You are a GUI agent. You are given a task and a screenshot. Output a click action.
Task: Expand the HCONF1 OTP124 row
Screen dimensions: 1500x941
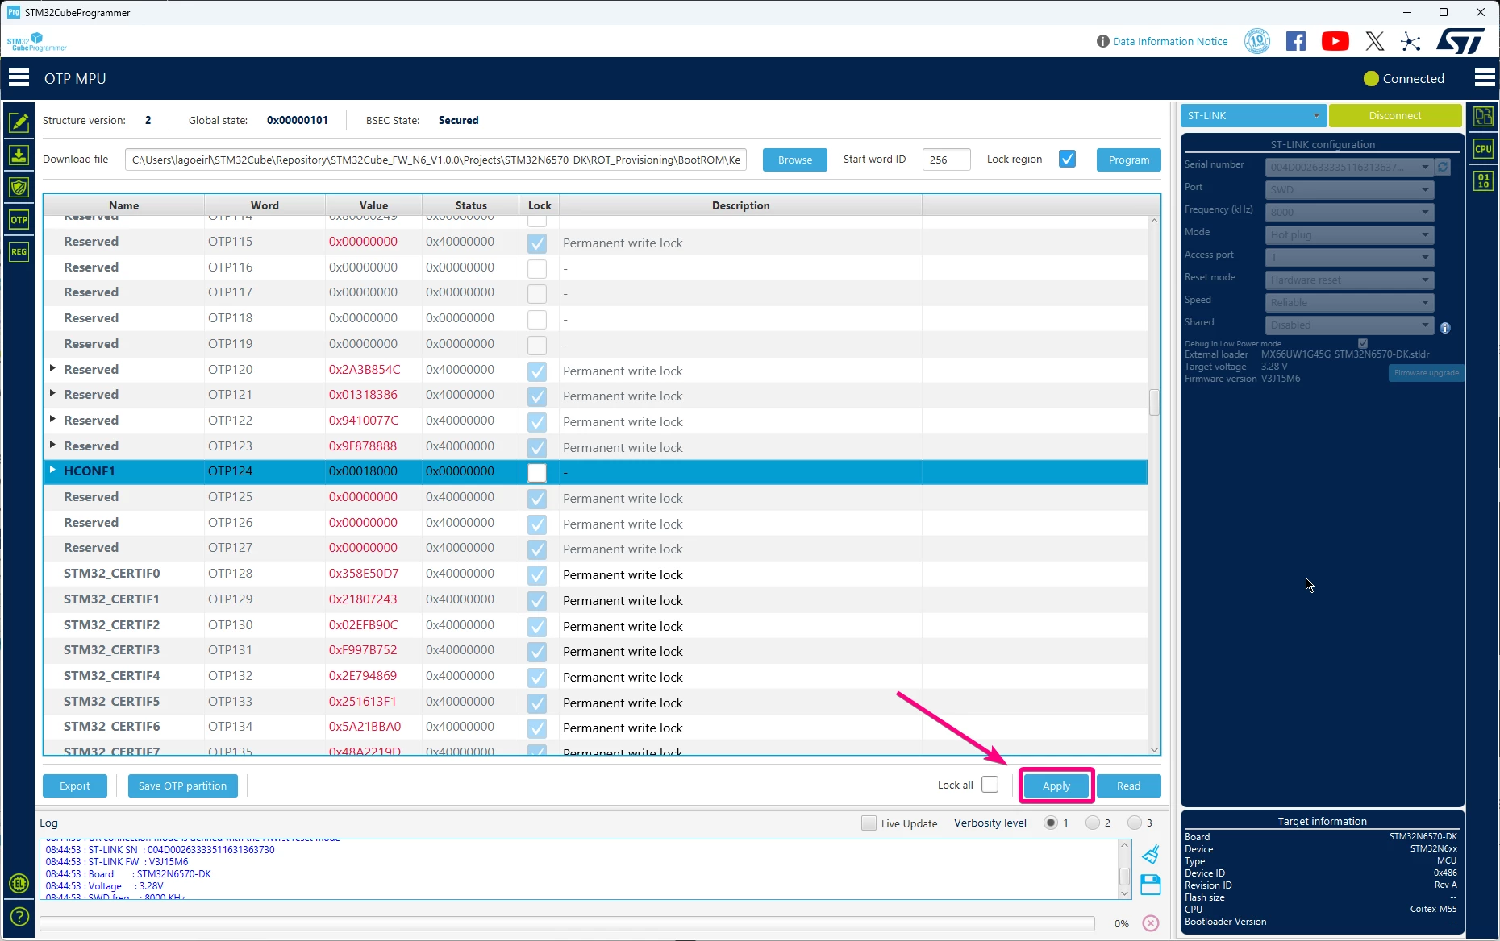coord(52,470)
